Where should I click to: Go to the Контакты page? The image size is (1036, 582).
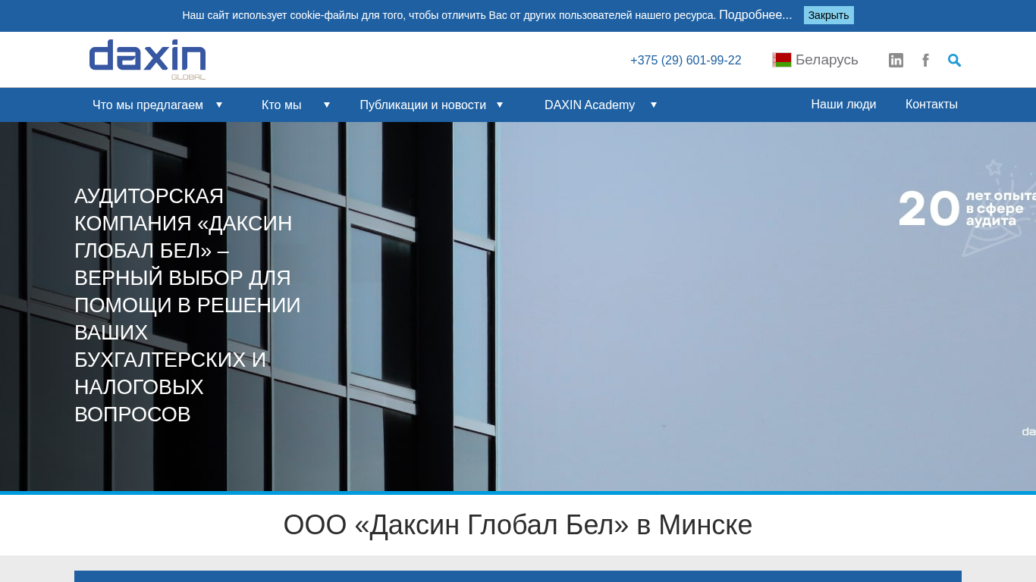[x=931, y=105]
